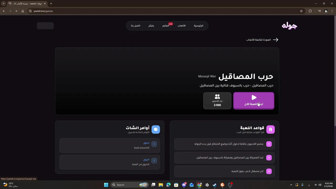Open volume control in the system tray
The image size is (336, 189).
pyautogui.click(x=320, y=185)
